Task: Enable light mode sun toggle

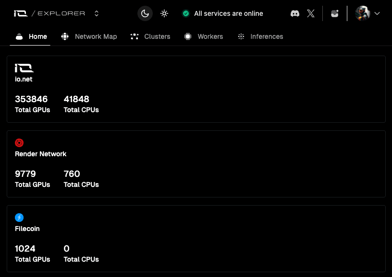Action: click(164, 13)
